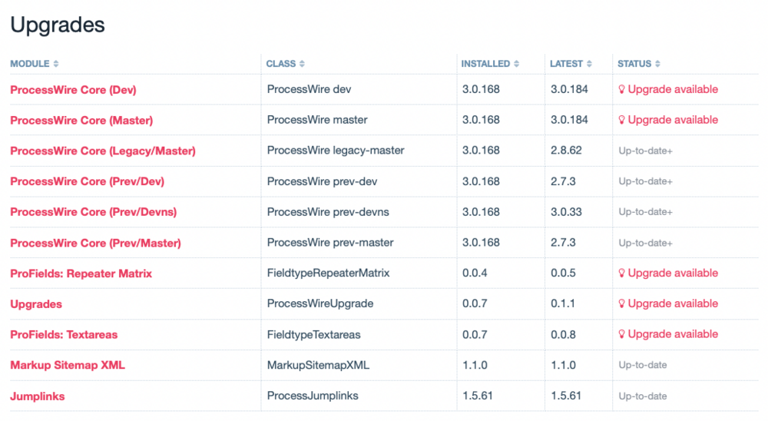Screen dimensions: 768x421
Task: Open the ProFields: Repeater Matrix link
Action: point(81,273)
